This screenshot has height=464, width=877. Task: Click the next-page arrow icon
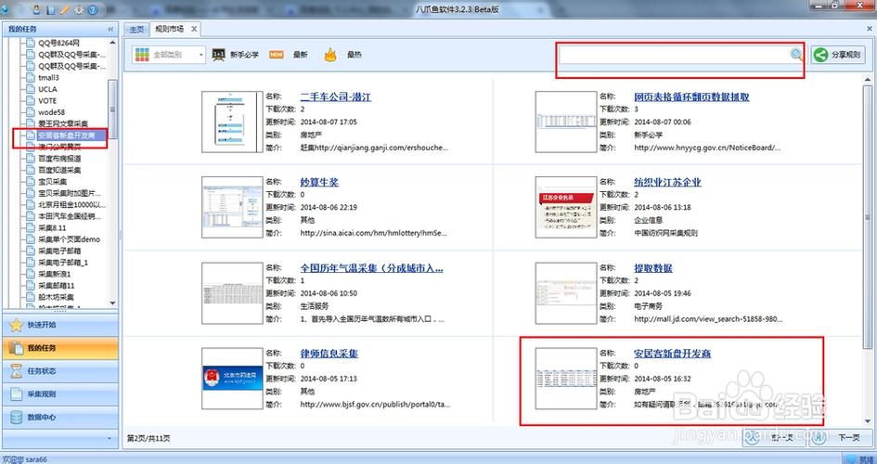coord(820,437)
